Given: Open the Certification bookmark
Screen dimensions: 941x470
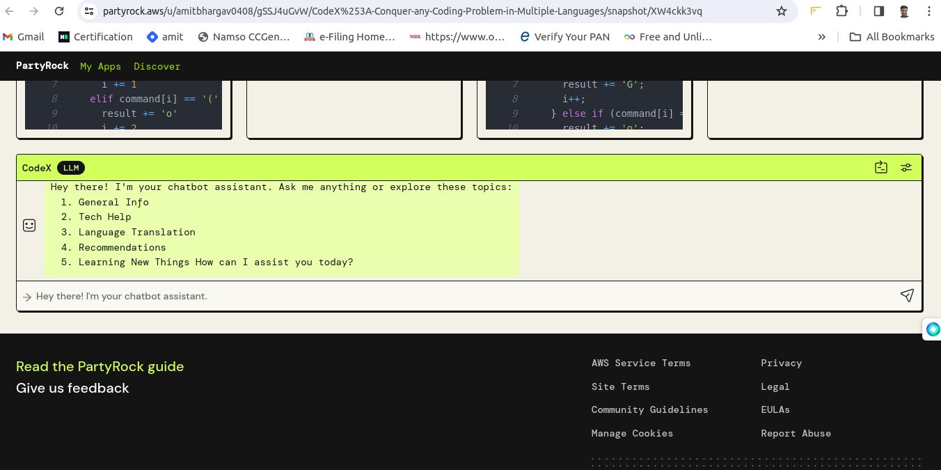Looking at the screenshot, I should tap(96, 37).
